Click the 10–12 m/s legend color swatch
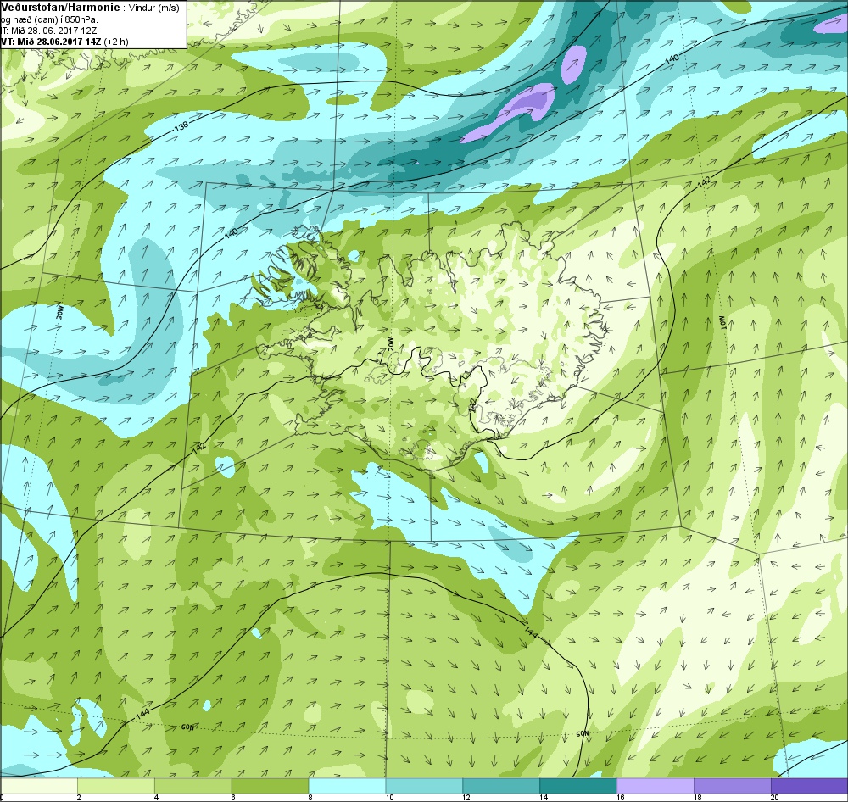Screen dimensions: 848x802 tap(424, 785)
